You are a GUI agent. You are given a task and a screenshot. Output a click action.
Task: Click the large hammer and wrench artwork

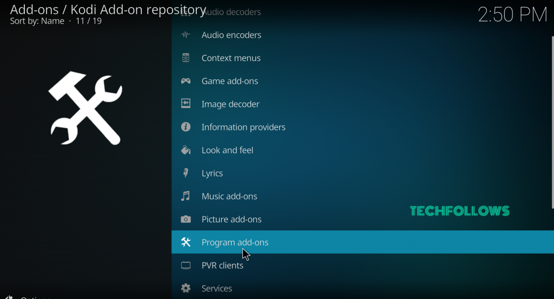point(85,108)
